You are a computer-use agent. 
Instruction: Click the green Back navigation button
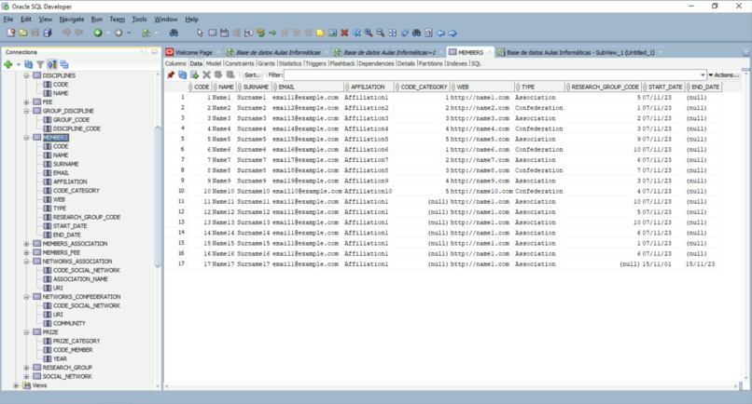click(x=98, y=33)
